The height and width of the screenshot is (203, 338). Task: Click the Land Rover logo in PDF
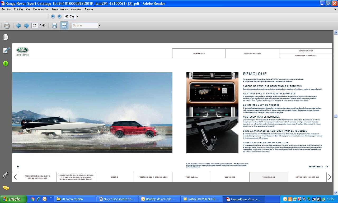point(22,51)
